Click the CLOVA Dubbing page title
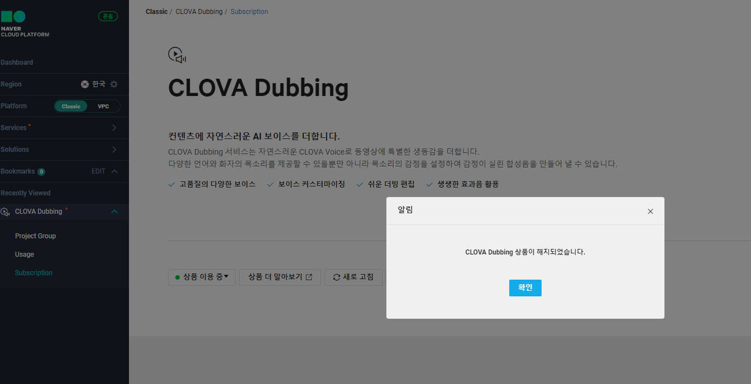This screenshot has width=751, height=384. tap(259, 88)
